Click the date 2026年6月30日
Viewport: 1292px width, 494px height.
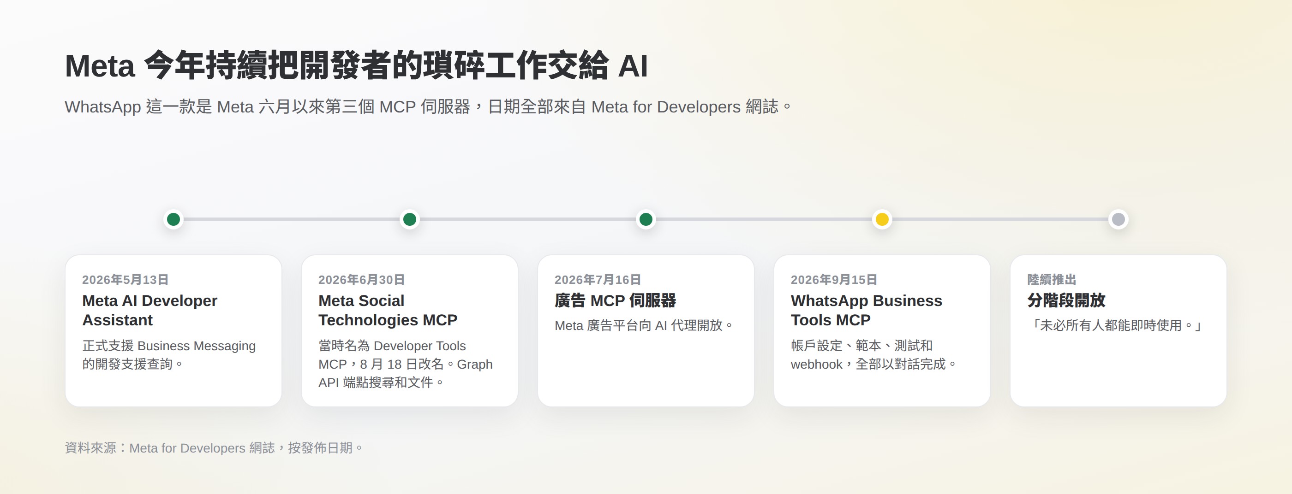pyautogui.click(x=362, y=280)
